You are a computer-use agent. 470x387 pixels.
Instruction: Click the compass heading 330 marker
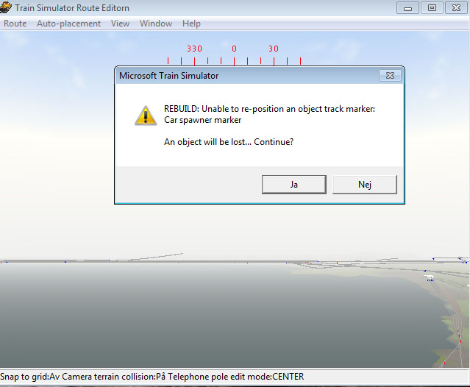194,49
